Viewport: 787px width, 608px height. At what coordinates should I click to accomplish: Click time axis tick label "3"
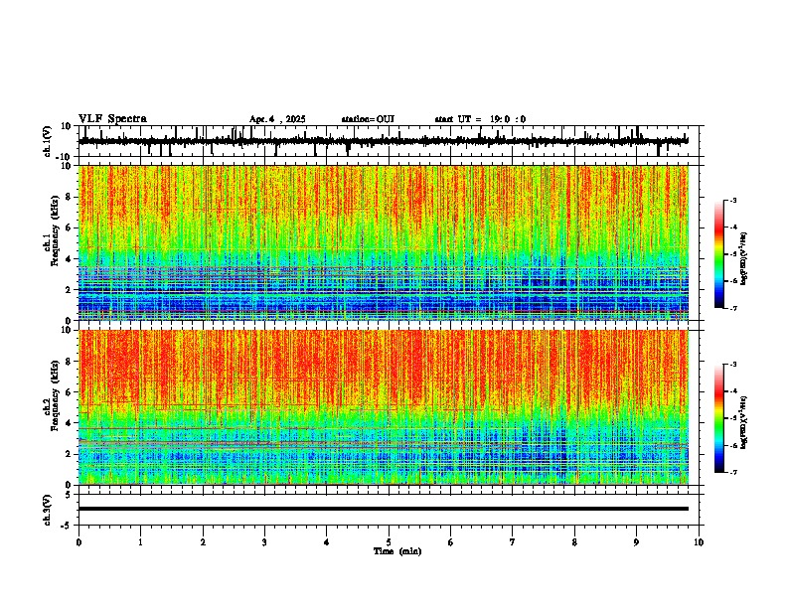click(x=264, y=542)
